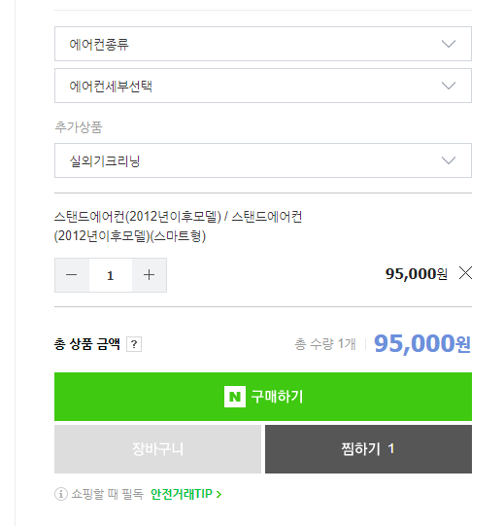This screenshot has height=526, width=504.
Task: Click the selected option text 스탠드에어컨(2012년이후모델)
Action: pos(179,227)
